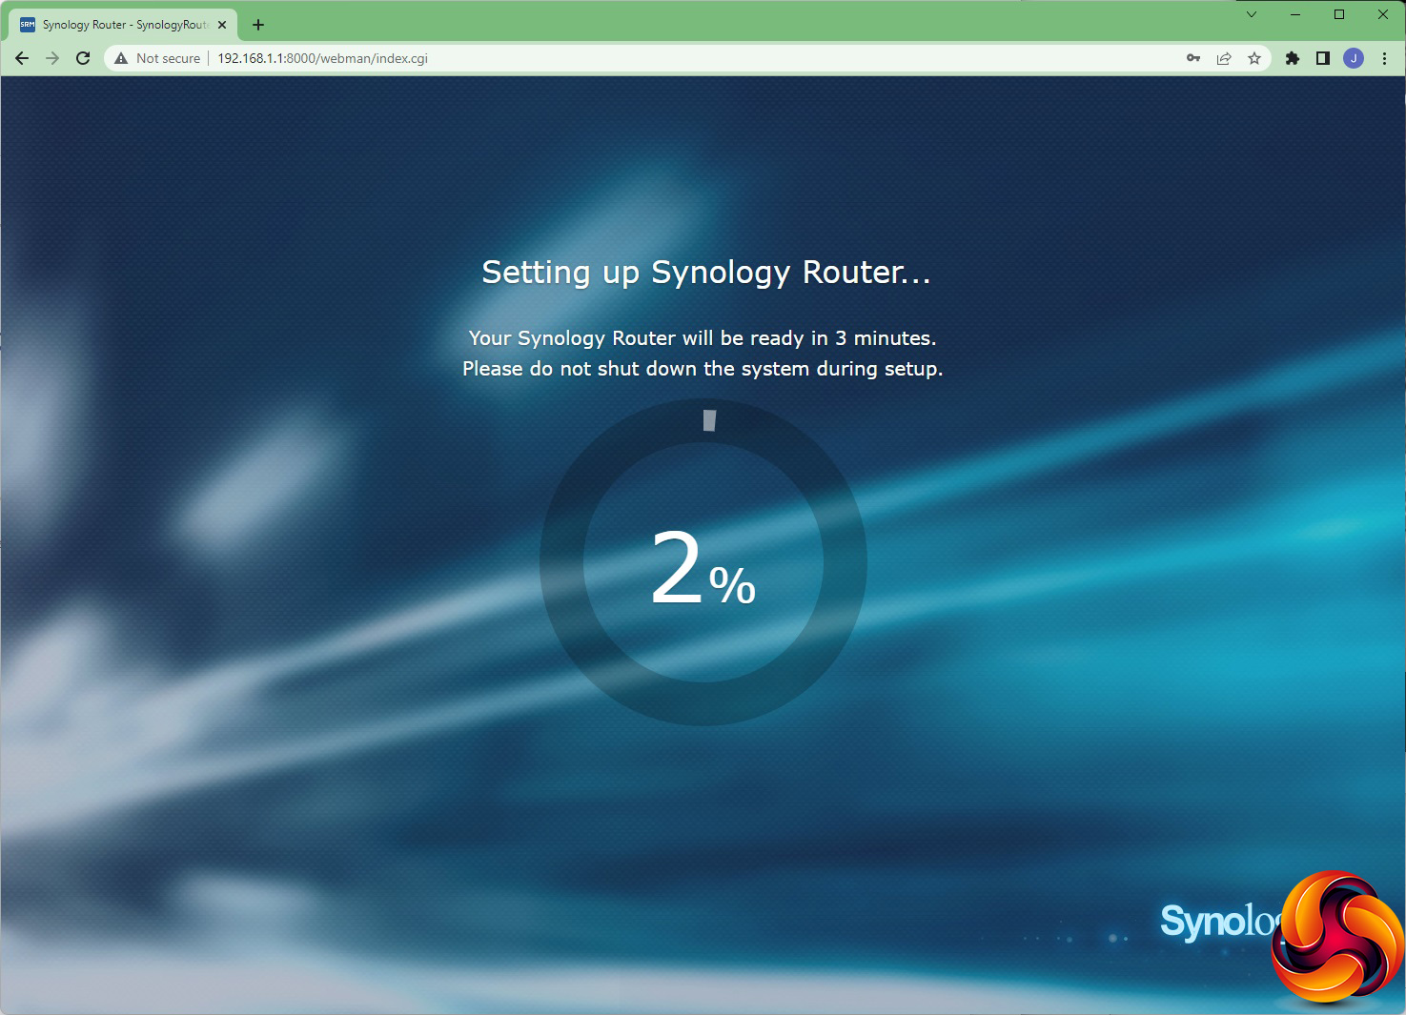Click the 'ready in 3 minutes' message
The height and width of the screenshot is (1015, 1406).
(703, 338)
